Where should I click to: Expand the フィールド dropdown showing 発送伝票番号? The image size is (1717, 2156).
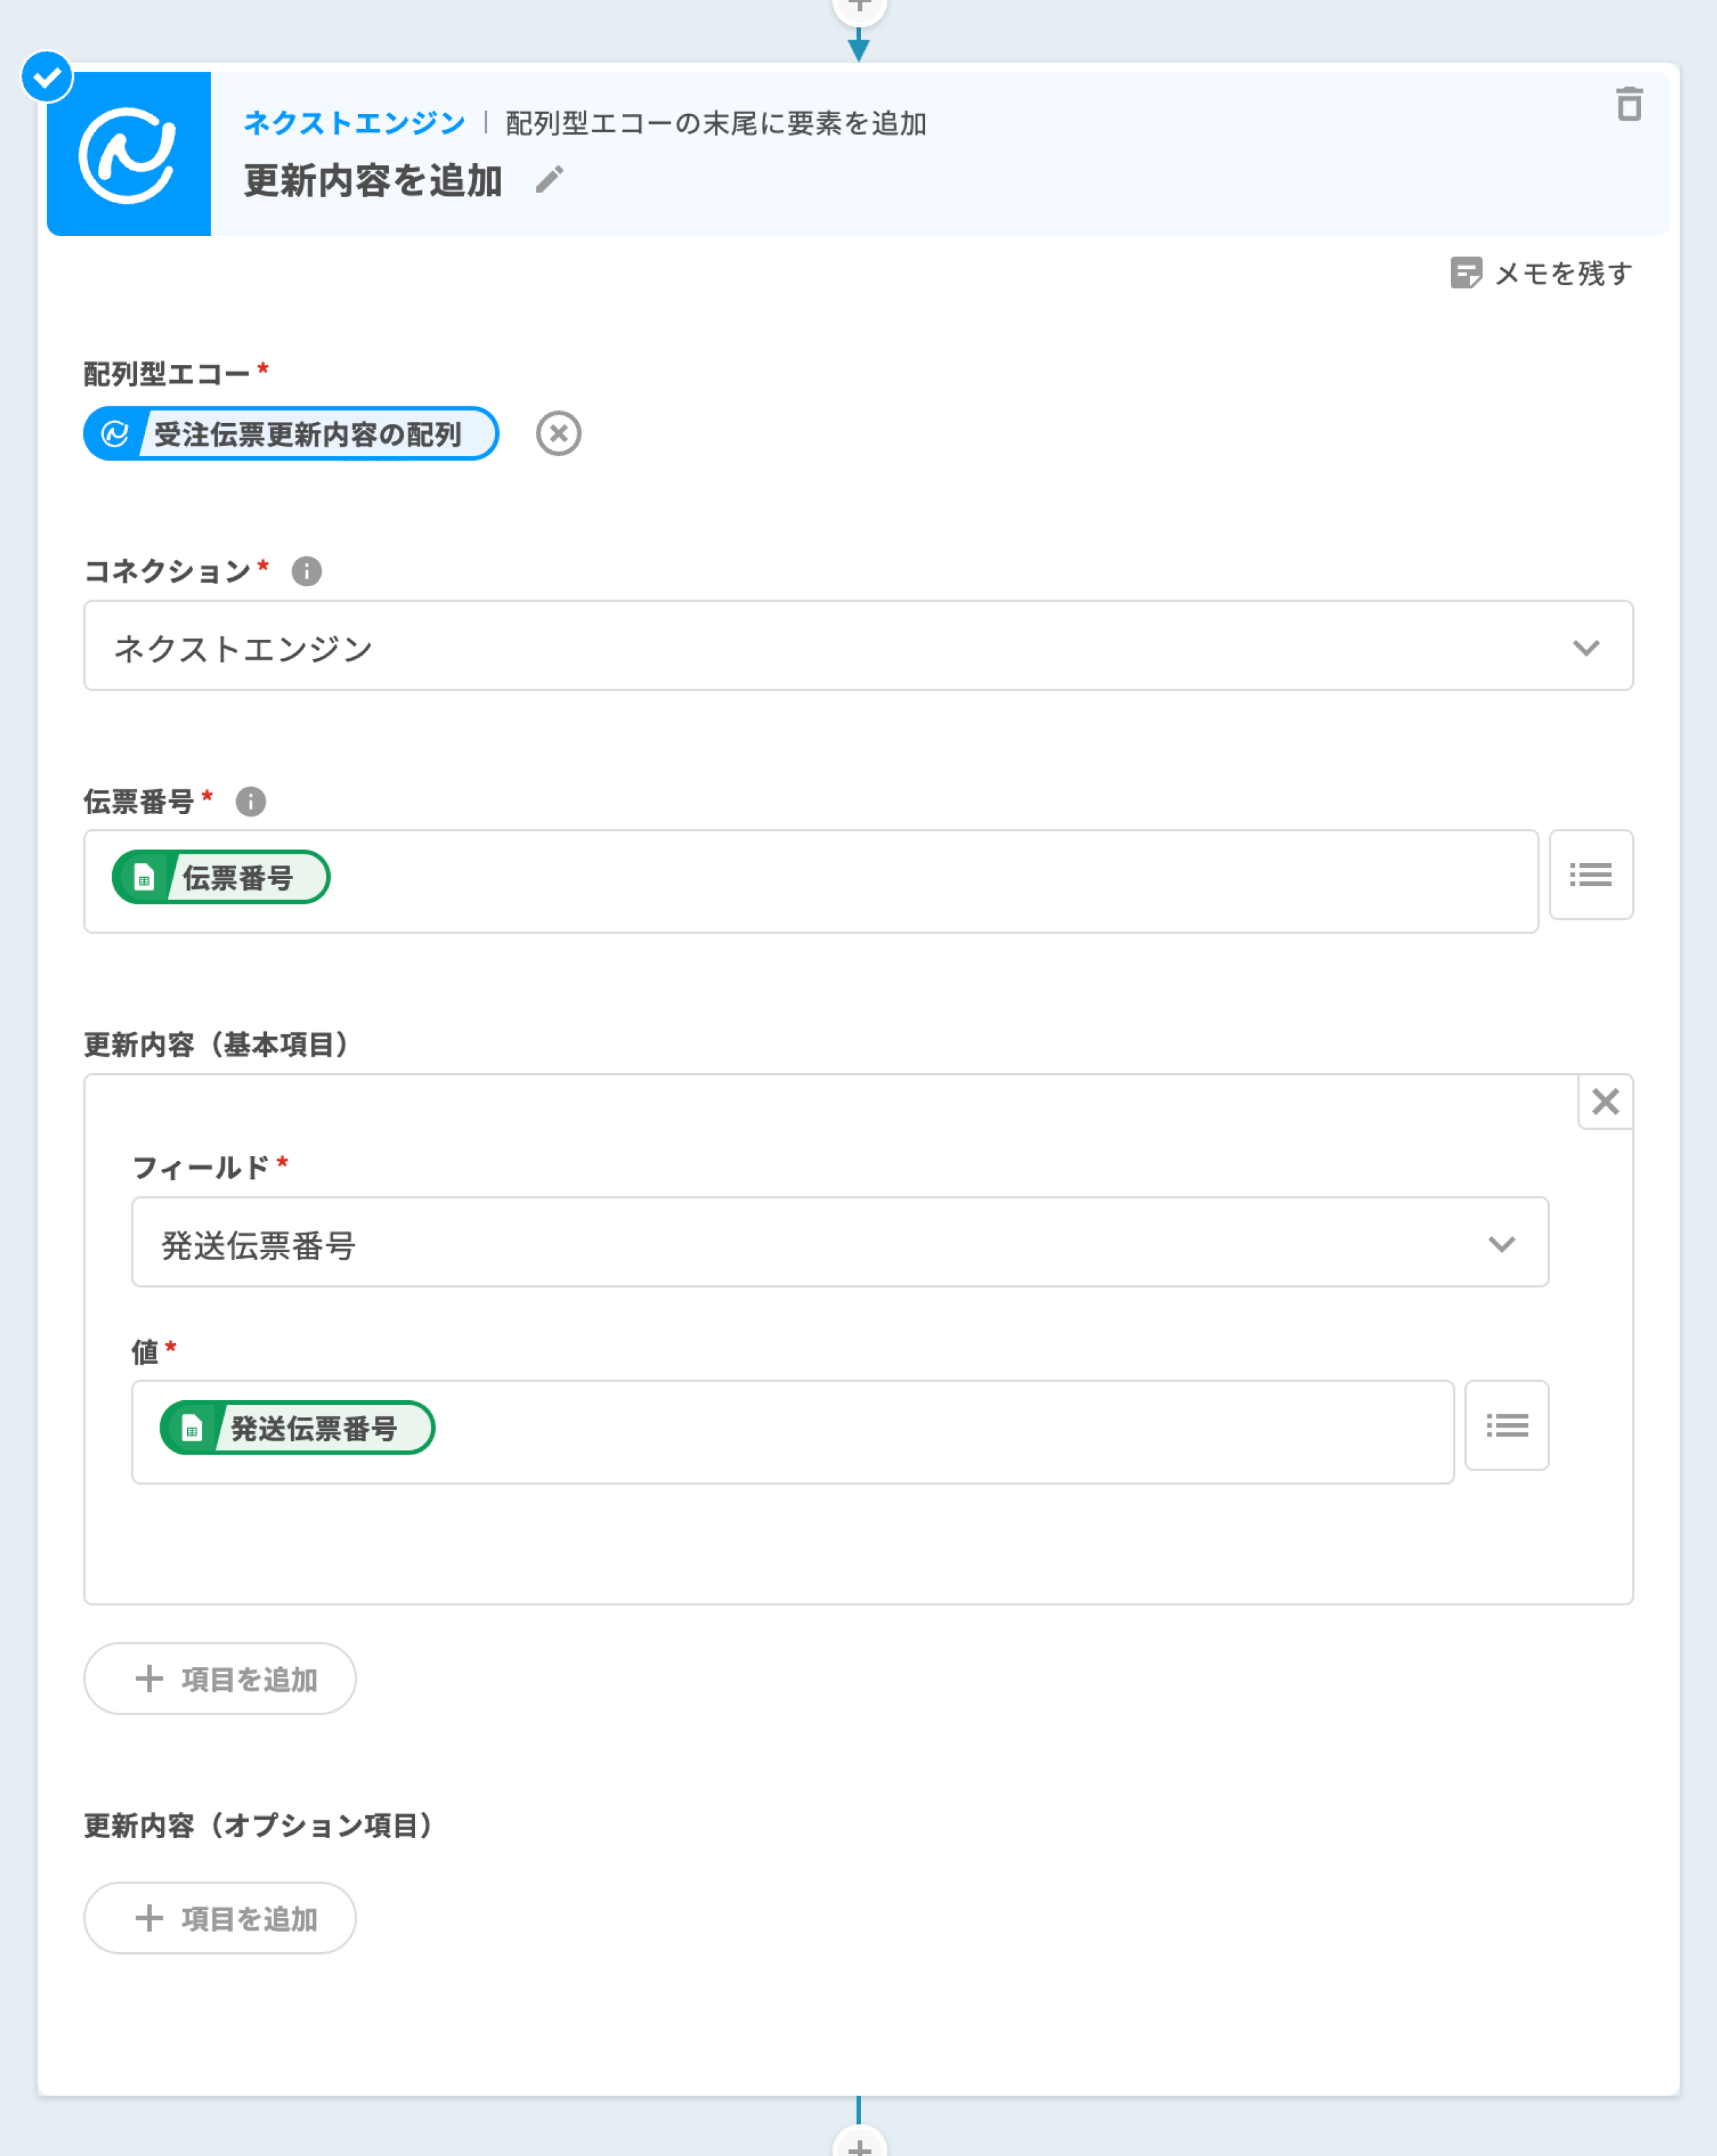(x=839, y=1242)
